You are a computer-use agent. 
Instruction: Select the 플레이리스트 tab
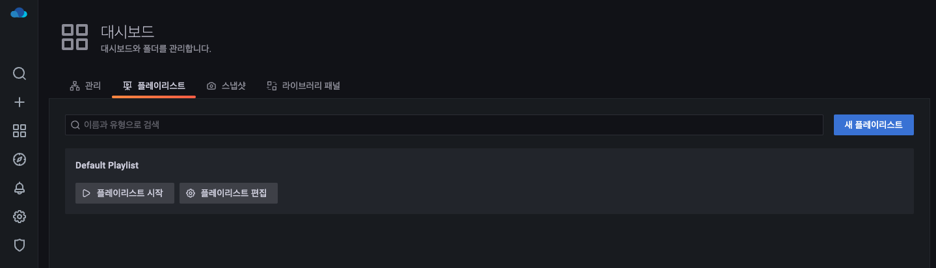[x=154, y=86]
